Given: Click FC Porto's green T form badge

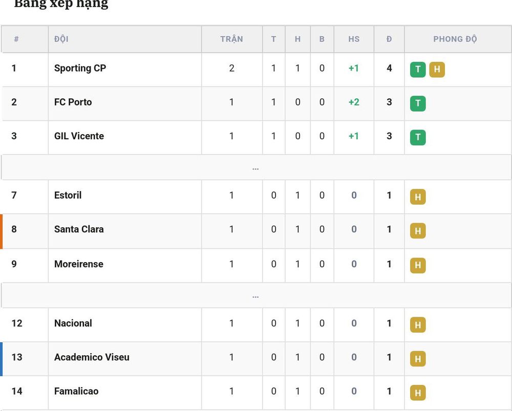Looking at the screenshot, I should coord(418,103).
